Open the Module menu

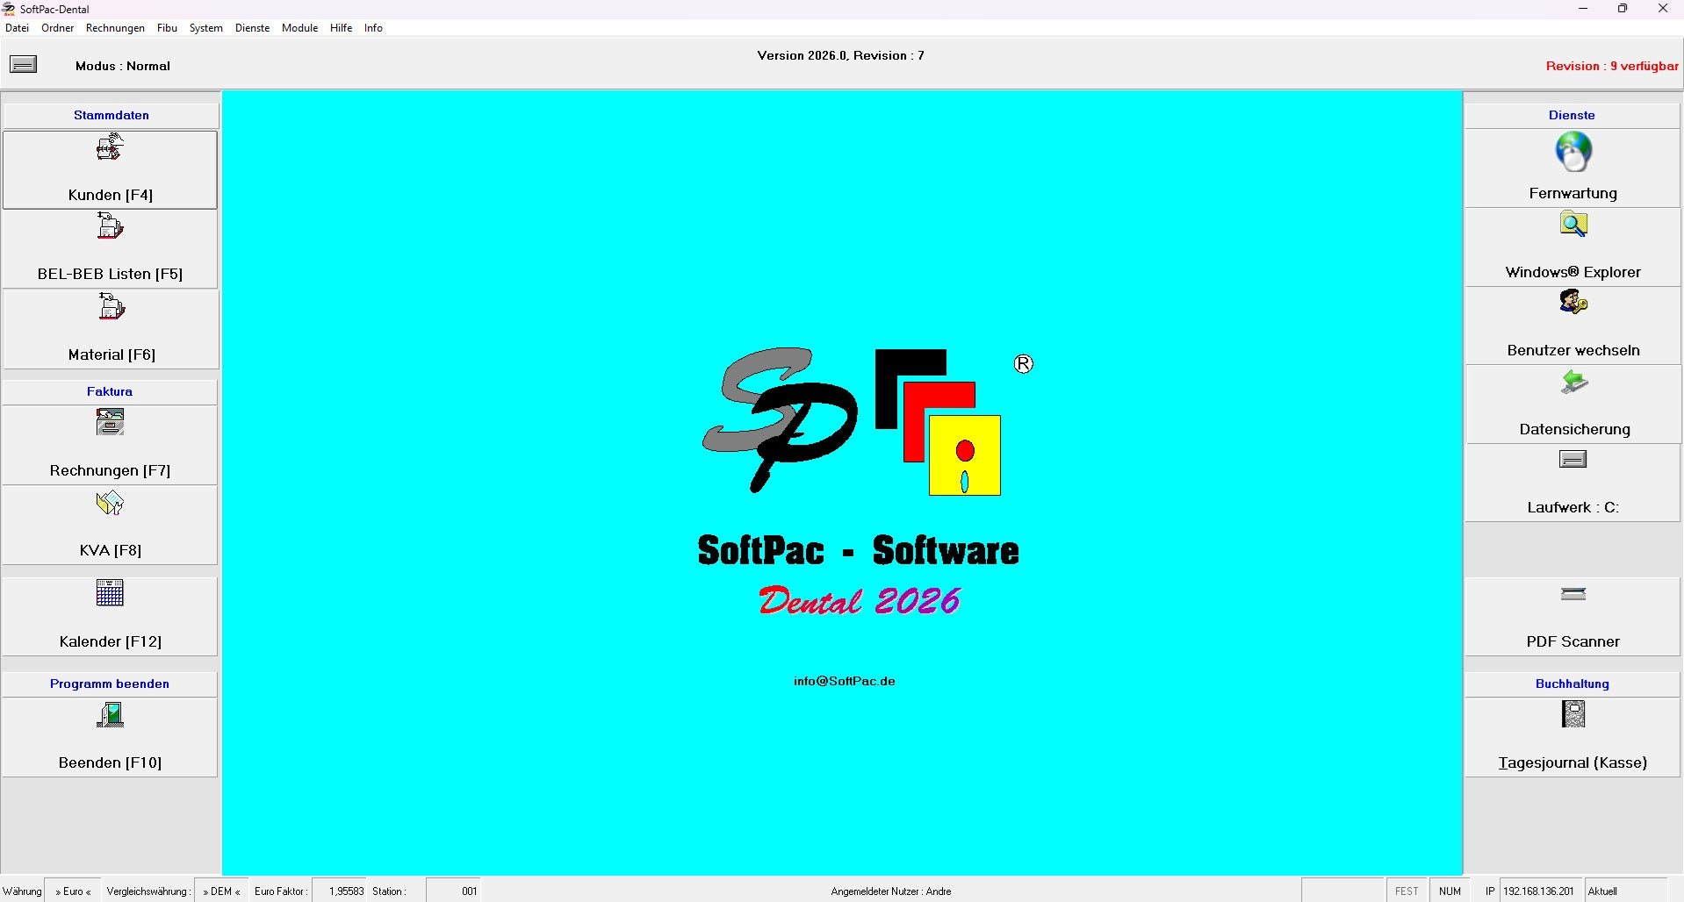tap(299, 28)
